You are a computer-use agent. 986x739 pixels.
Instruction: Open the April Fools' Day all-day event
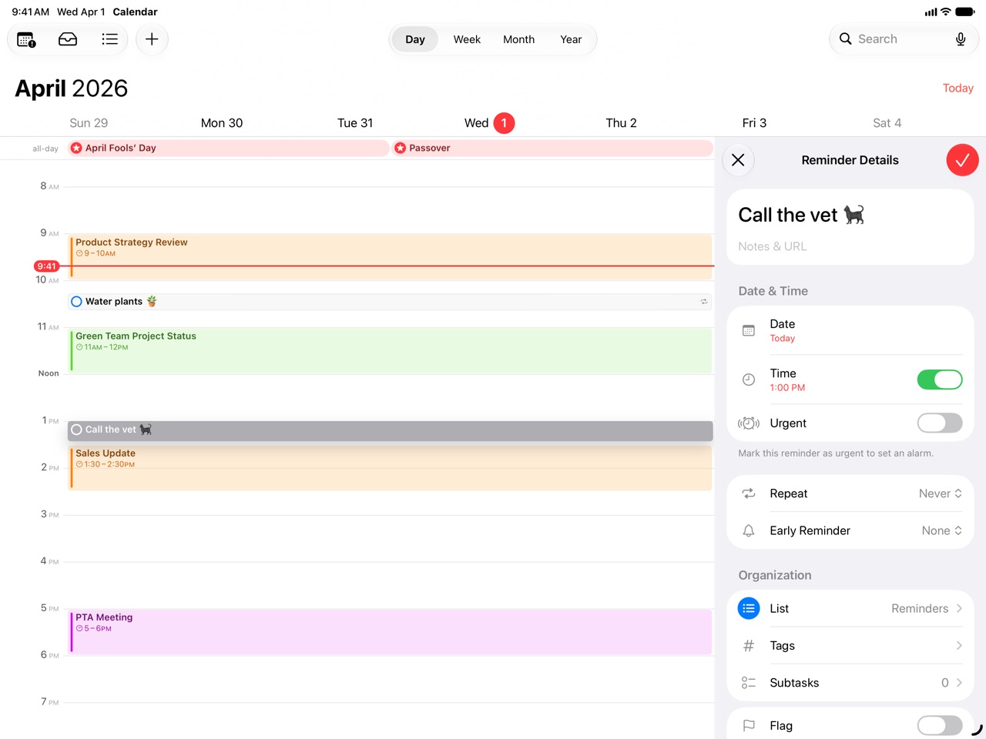pyautogui.click(x=229, y=148)
